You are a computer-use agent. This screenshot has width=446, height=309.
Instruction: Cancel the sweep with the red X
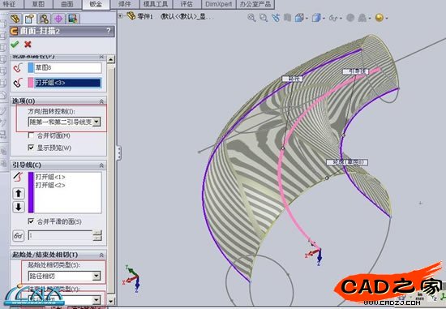(28, 44)
